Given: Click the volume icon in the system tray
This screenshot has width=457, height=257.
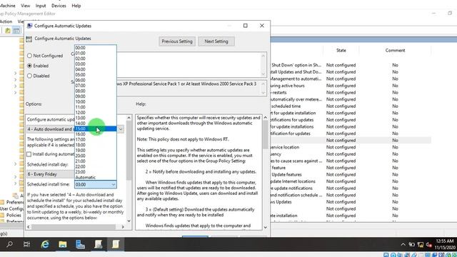Looking at the screenshot, I should click(x=428, y=245).
